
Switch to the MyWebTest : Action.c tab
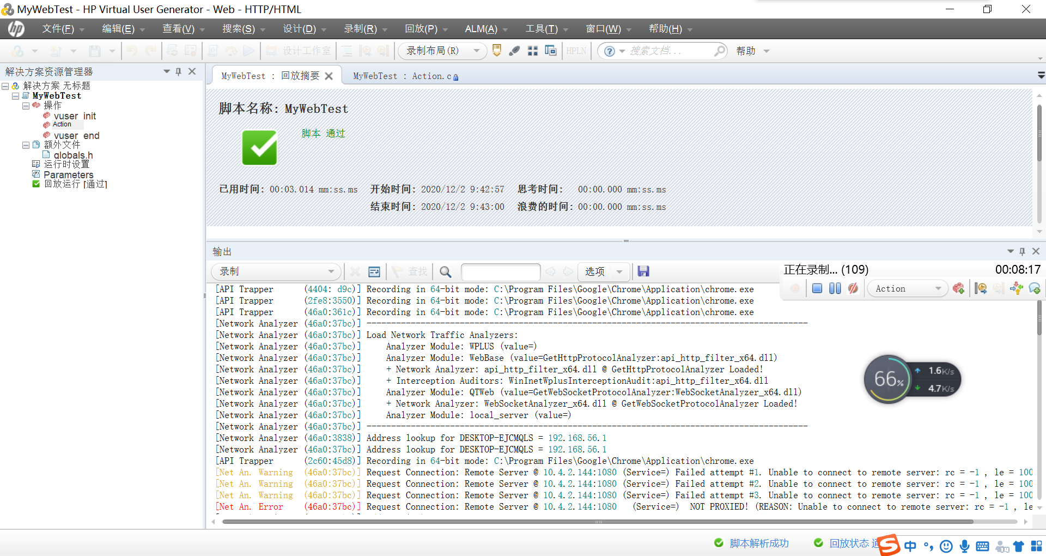click(x=405, y=76)
